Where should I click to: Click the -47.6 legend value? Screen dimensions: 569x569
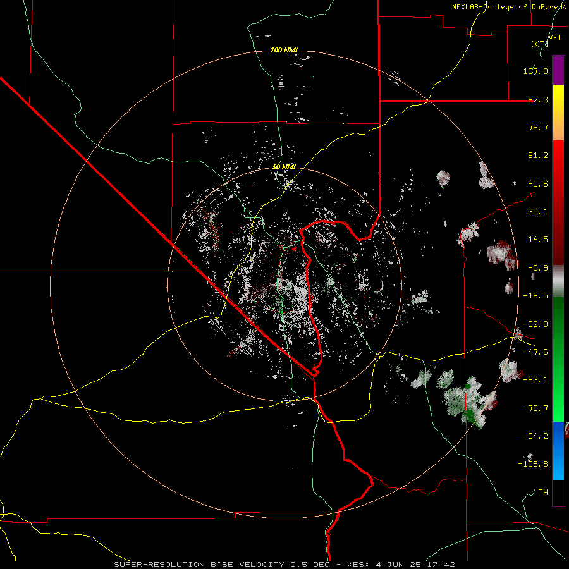coord(535,352)
